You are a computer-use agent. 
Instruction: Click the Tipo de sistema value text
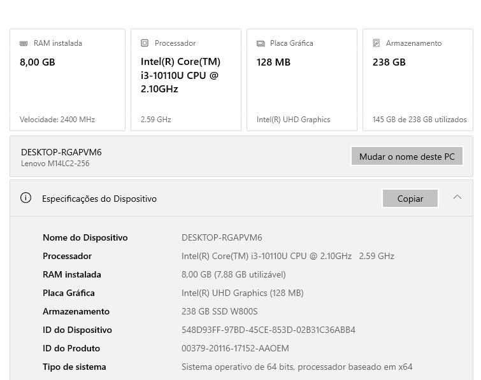pyautogui.click(x=297, y=367)
